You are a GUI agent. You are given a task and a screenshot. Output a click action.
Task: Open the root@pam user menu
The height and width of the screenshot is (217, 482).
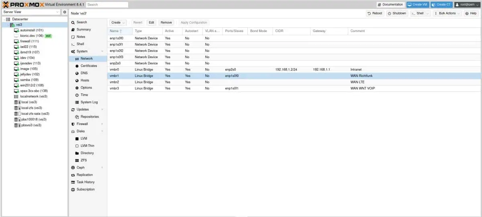tap(467, 4)
